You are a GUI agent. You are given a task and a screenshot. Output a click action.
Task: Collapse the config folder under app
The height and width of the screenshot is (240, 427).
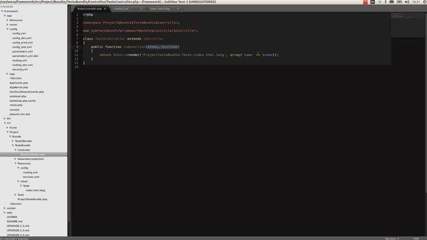click(x=7, y=29)
